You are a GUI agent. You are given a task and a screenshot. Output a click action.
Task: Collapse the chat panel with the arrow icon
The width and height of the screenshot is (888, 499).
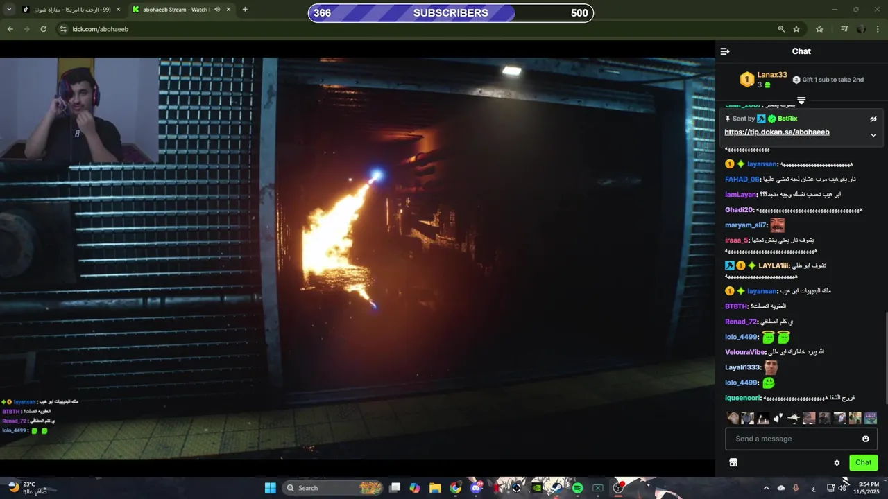(x=725, y=51)
